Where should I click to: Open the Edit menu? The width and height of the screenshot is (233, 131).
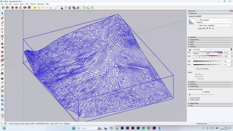(6, 4)
